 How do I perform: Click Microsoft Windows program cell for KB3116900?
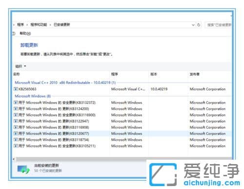[126, 115]
